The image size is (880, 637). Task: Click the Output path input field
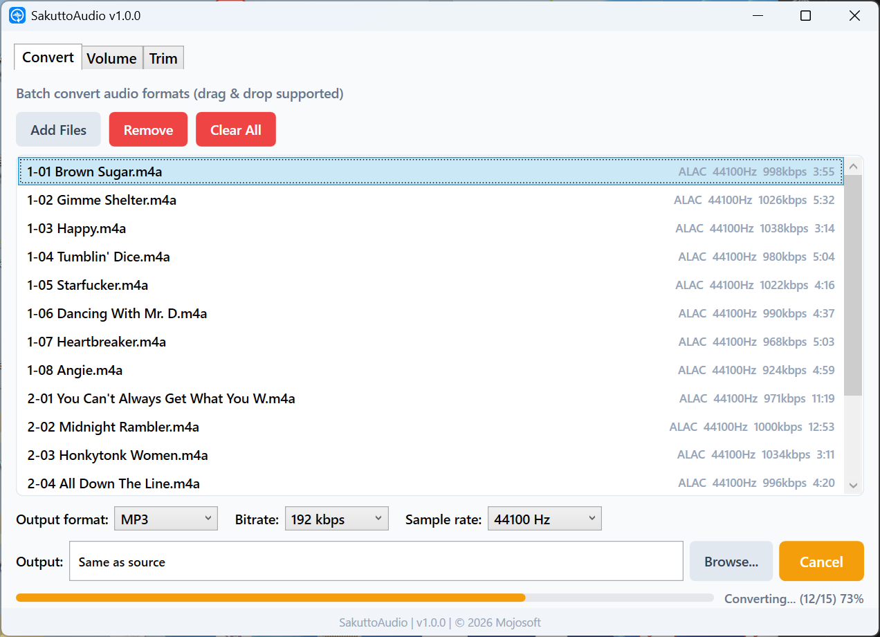click(x=376, y=562)
